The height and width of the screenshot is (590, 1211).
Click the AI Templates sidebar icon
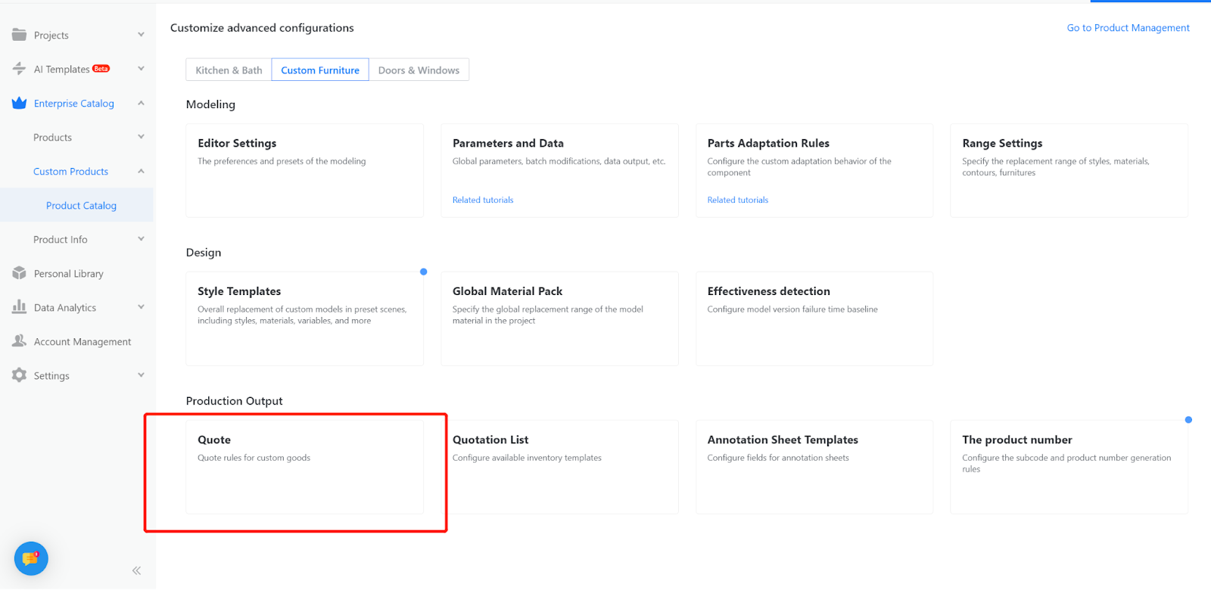pyautogui.click(x=19, y=69)
